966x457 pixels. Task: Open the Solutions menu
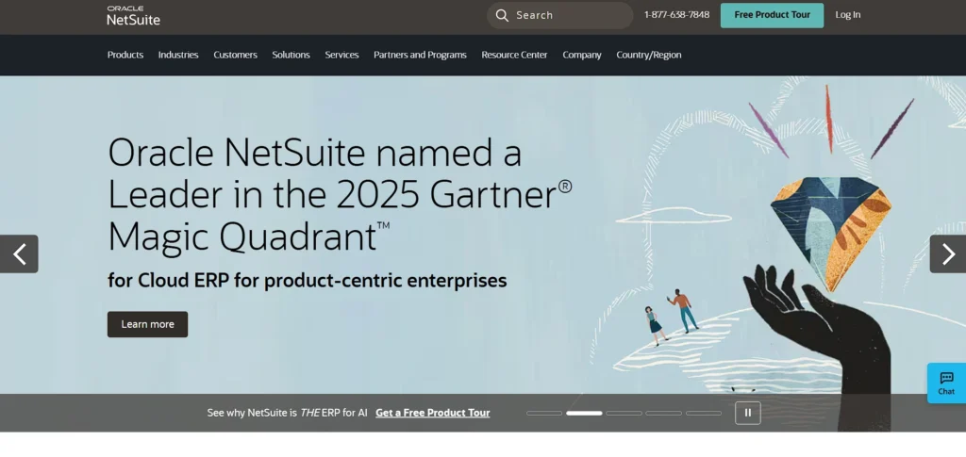[291, 55]
